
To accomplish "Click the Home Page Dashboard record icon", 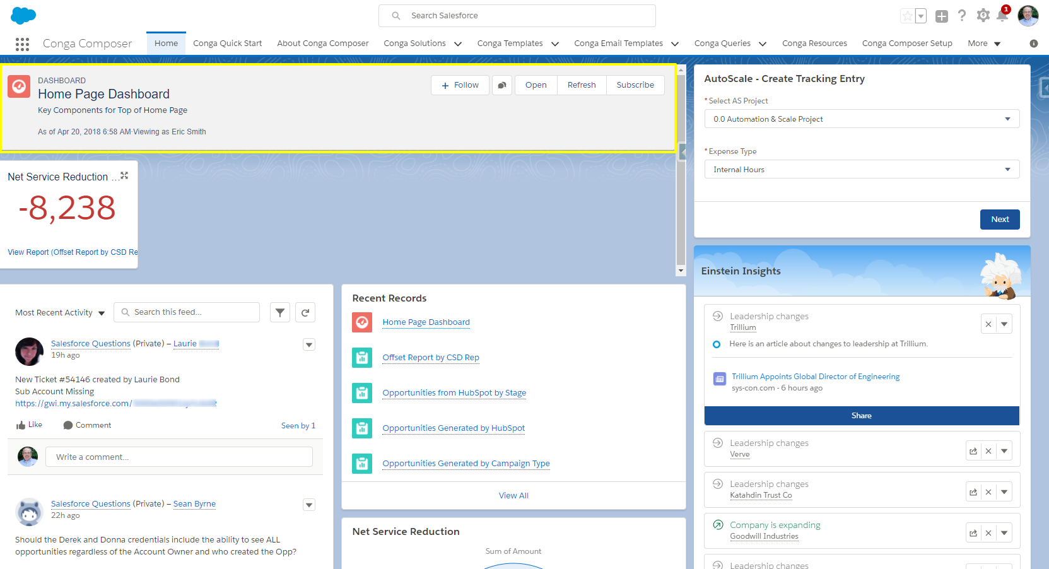I will [362, 322].
